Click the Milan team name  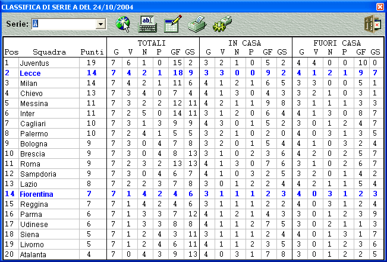[29, 83]
